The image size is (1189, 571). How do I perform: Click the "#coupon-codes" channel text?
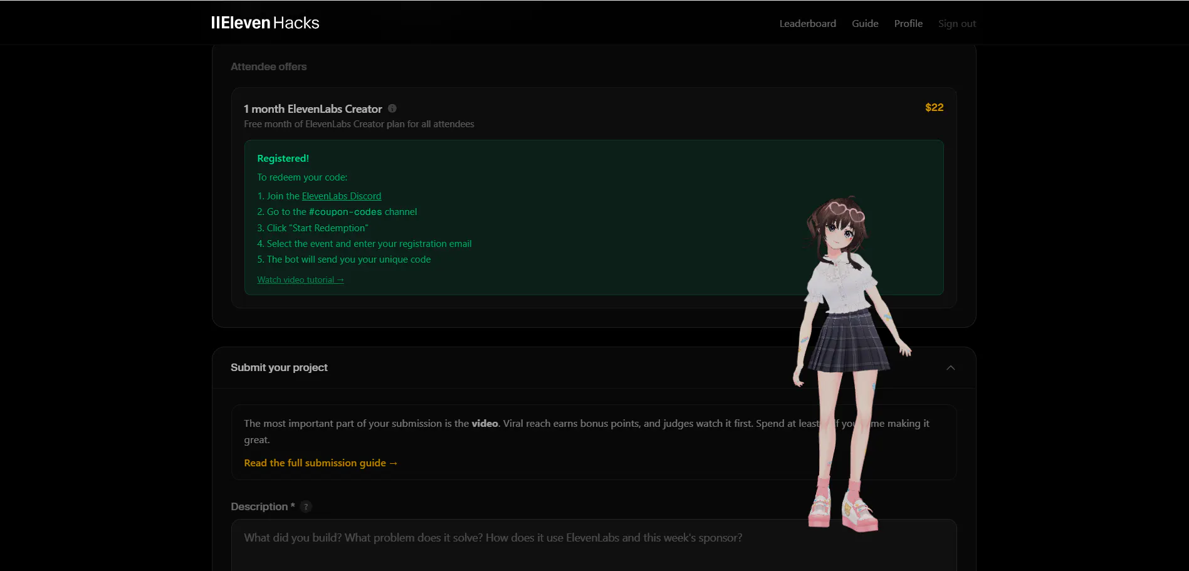pos(345,212)
